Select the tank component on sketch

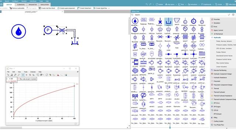(75, 41)
